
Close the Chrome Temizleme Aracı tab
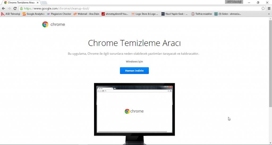tap(38, 3)
